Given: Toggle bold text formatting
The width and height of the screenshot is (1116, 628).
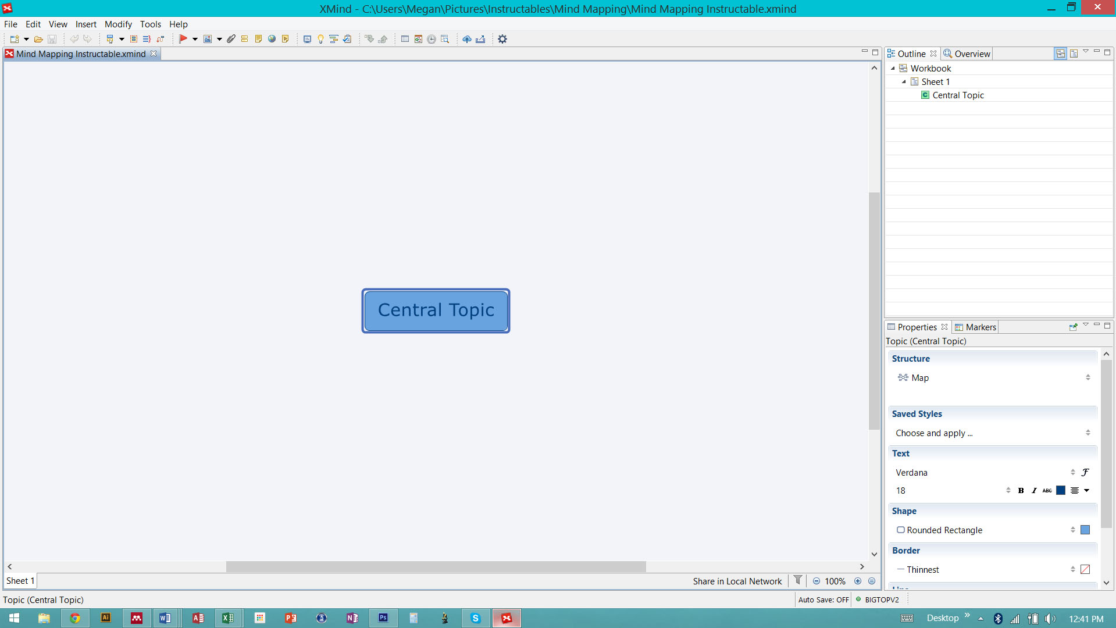Looking at the screenshot, I should point(1021,491).
